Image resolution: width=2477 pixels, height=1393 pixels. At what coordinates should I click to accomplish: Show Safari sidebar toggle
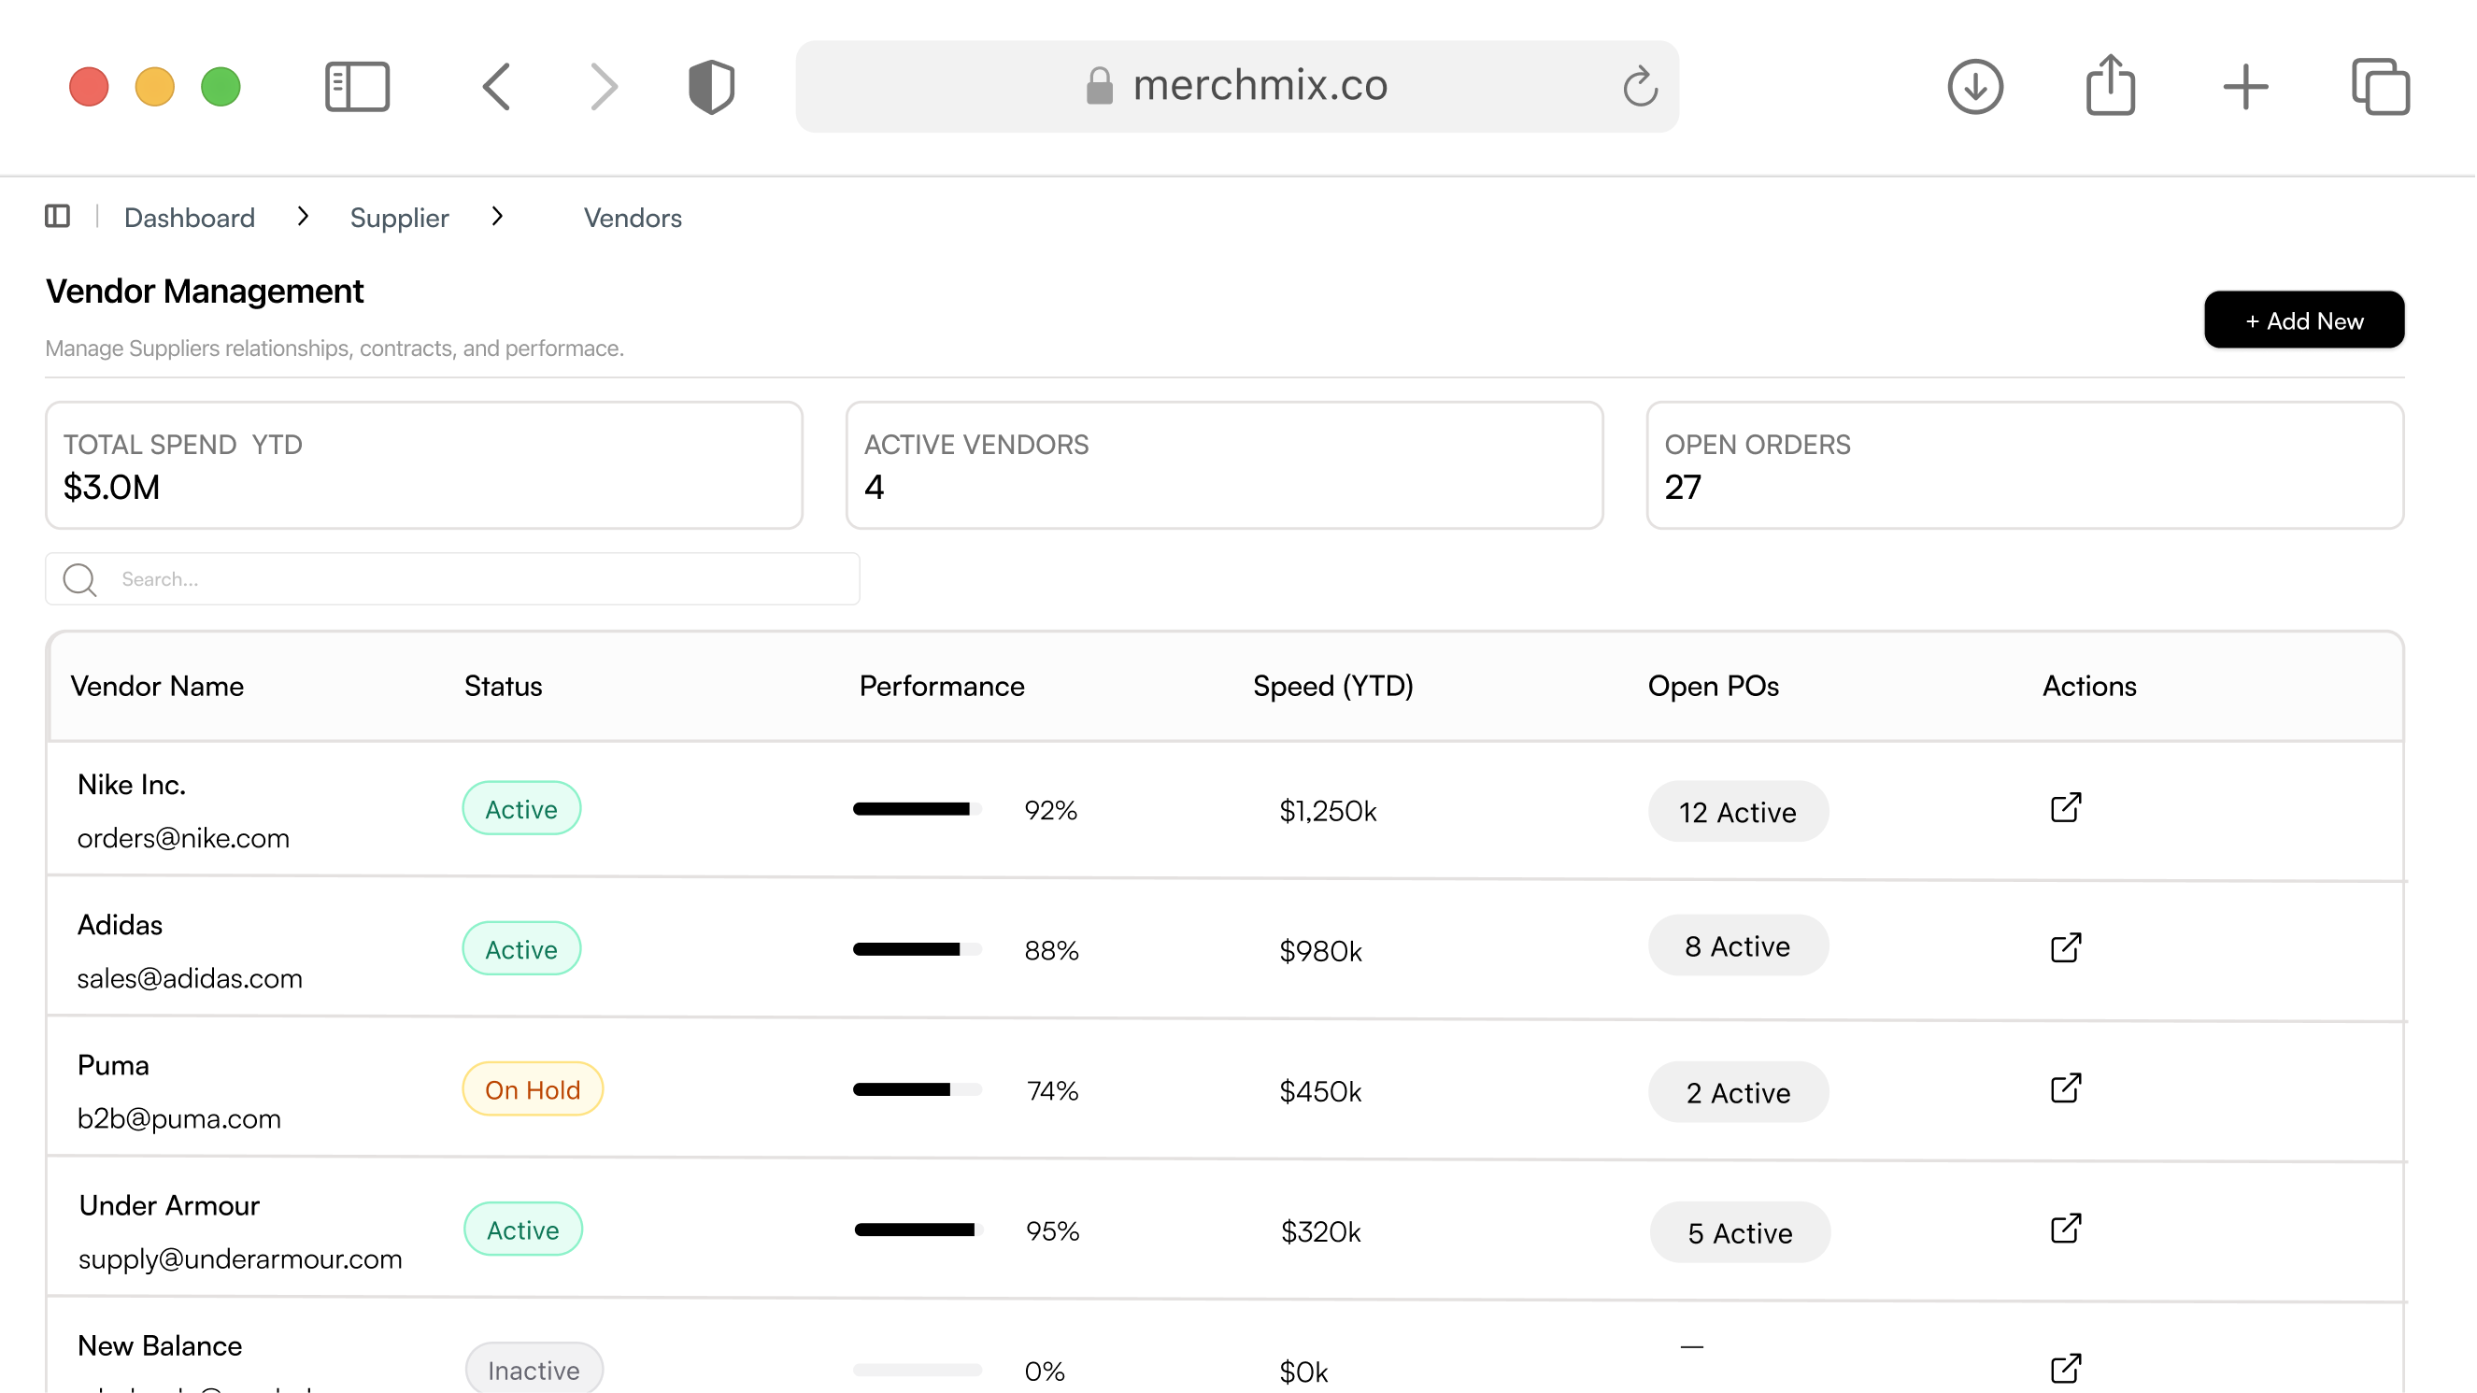point(357,87)
